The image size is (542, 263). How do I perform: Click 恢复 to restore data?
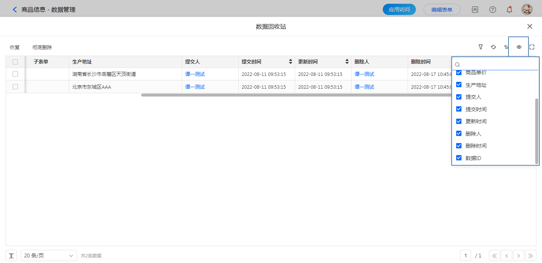pyautogui.click(x=15, y=47)
